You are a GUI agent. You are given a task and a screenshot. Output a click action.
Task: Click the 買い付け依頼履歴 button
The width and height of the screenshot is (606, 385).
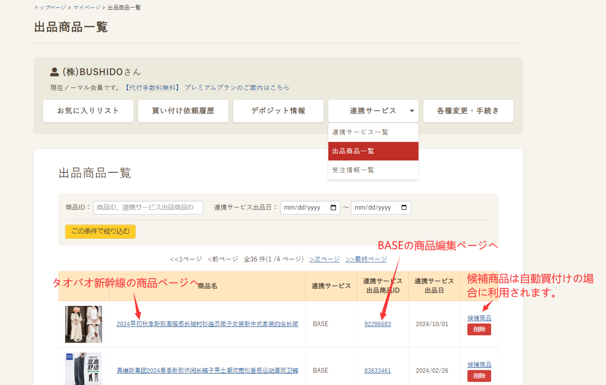click(183, 111)
